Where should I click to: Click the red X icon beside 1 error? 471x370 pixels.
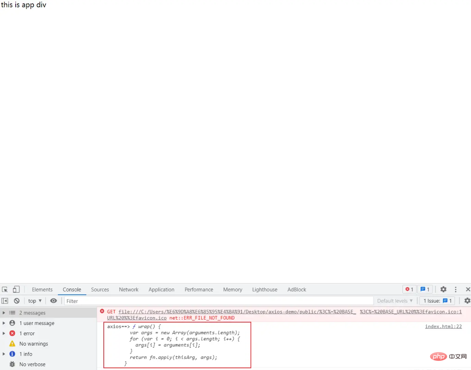pyautogui.click(x=12, y=333)
